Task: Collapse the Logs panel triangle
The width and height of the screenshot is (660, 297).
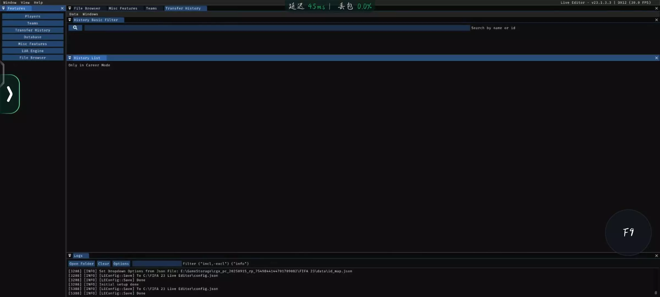Action: tap(70, 255)
